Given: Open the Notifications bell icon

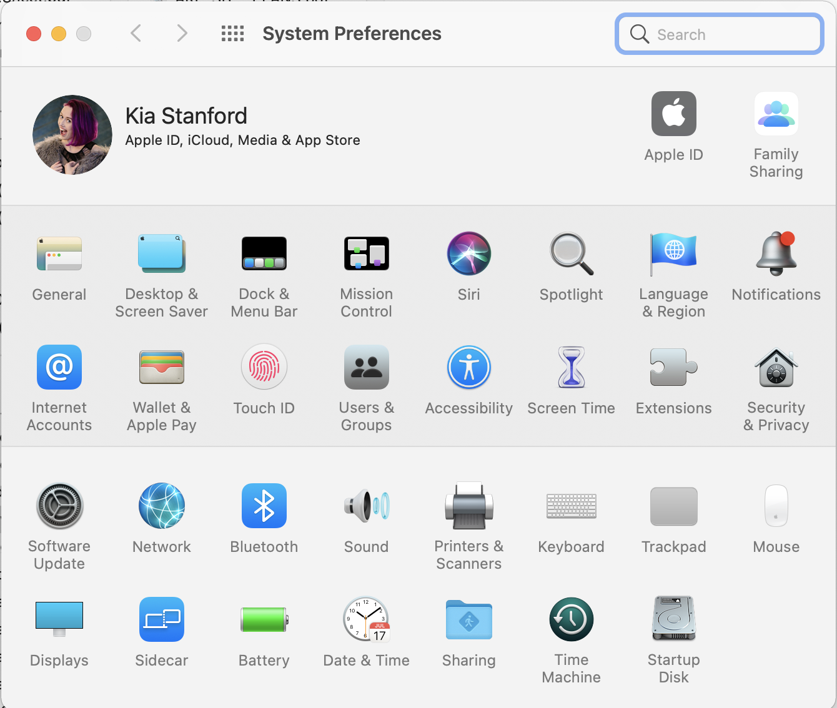Looking at the screenshot, I should click(776, 254).
